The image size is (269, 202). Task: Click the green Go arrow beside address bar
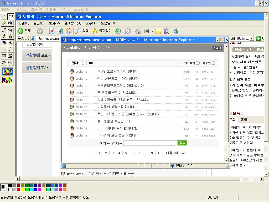(258, 38)
